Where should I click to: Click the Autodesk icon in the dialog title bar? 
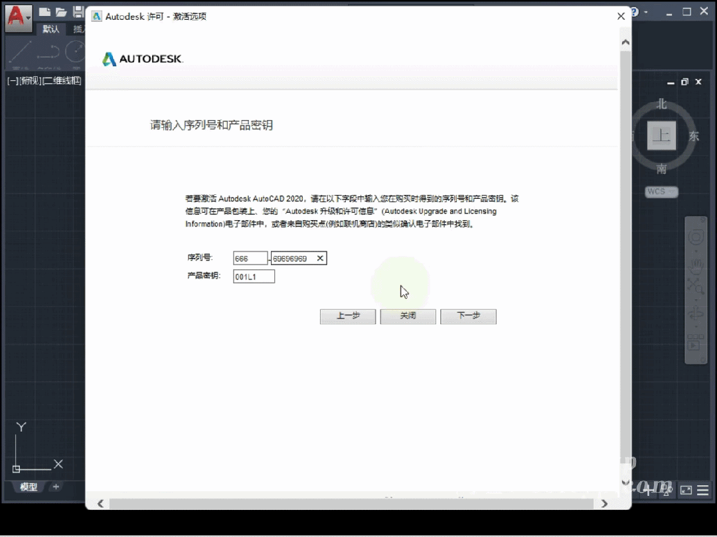tap(96, 17)
